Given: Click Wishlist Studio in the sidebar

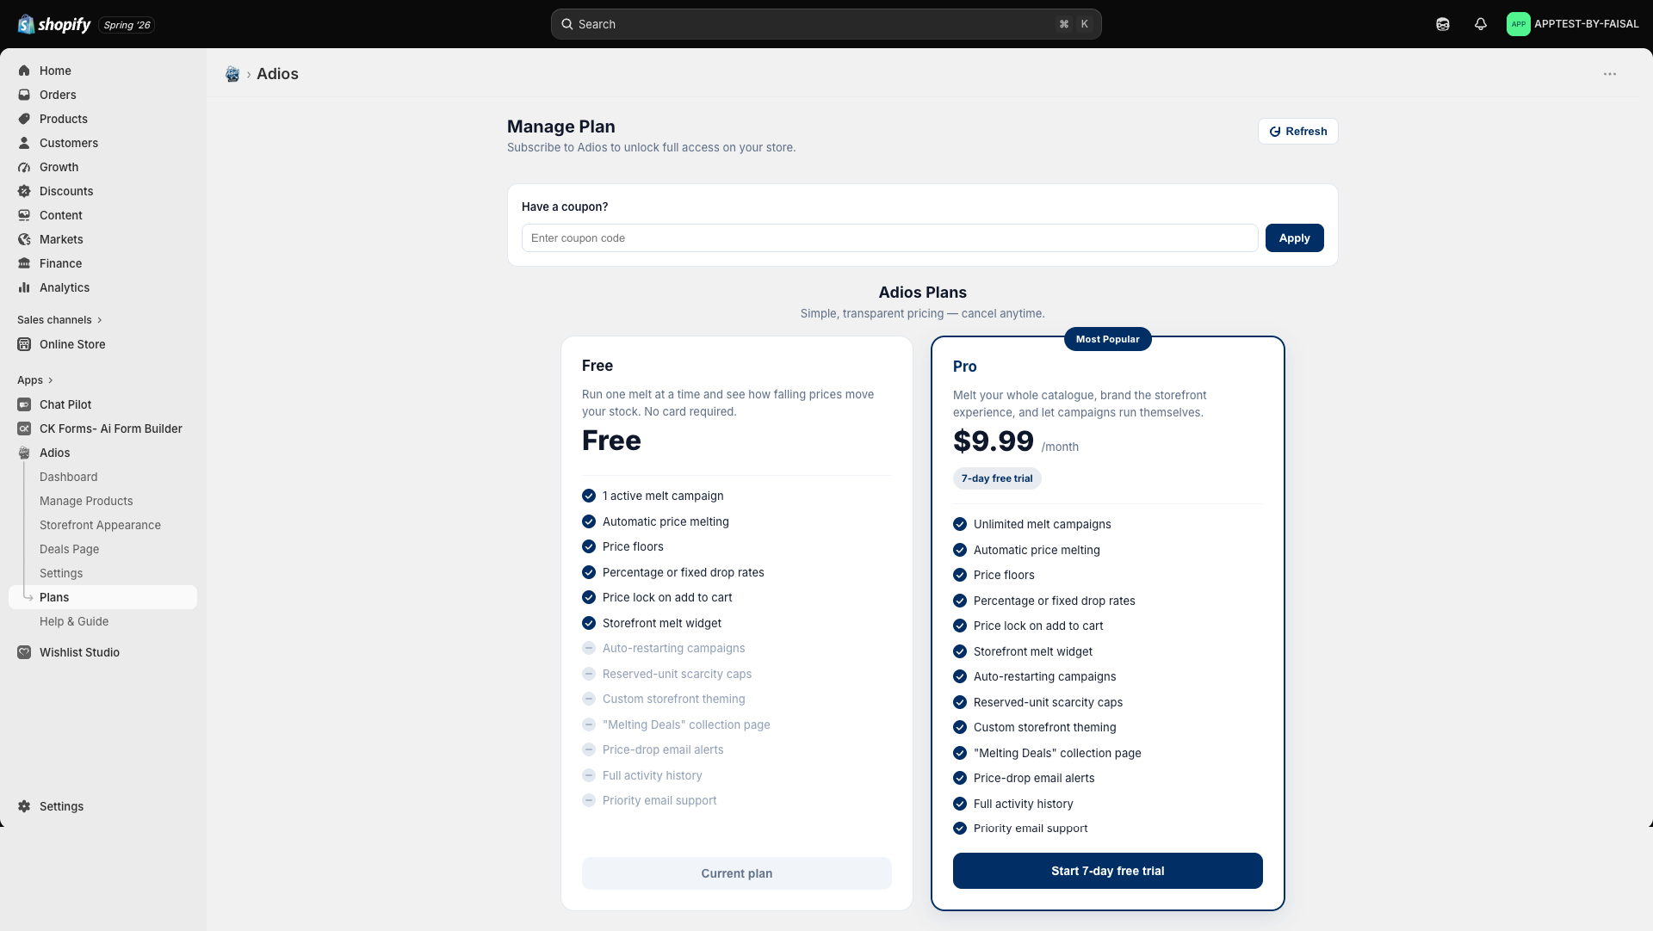Looking at the screenshot, I should (x=79, y=652).
